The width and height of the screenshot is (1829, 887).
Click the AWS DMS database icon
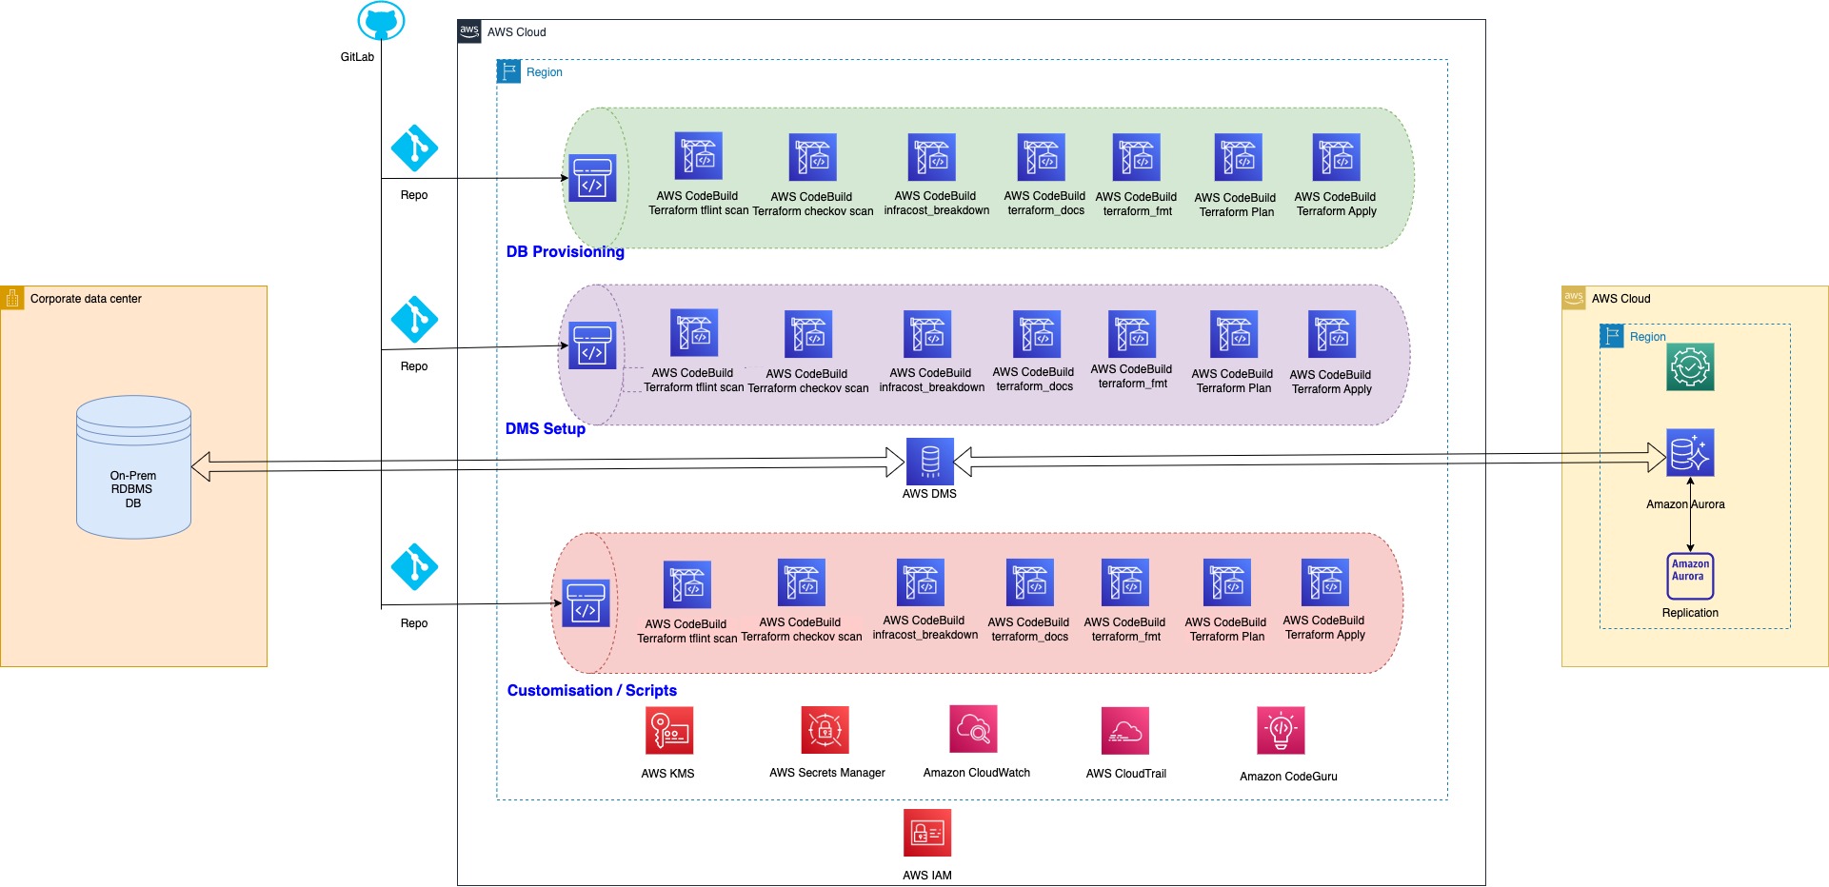tap(930, 462)
